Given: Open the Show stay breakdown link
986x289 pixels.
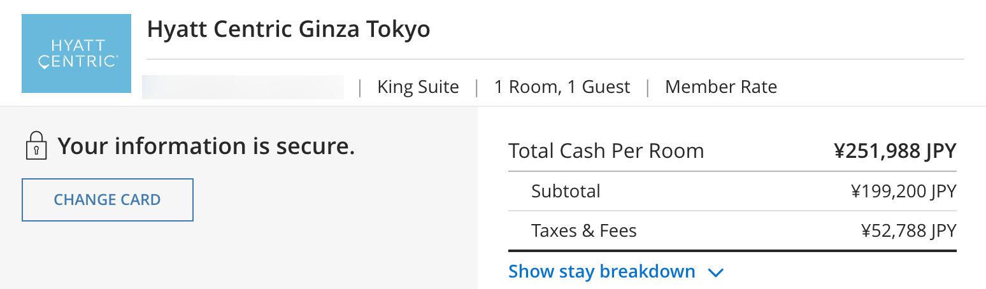Looking at the screenshot, I should pos(601,272).
